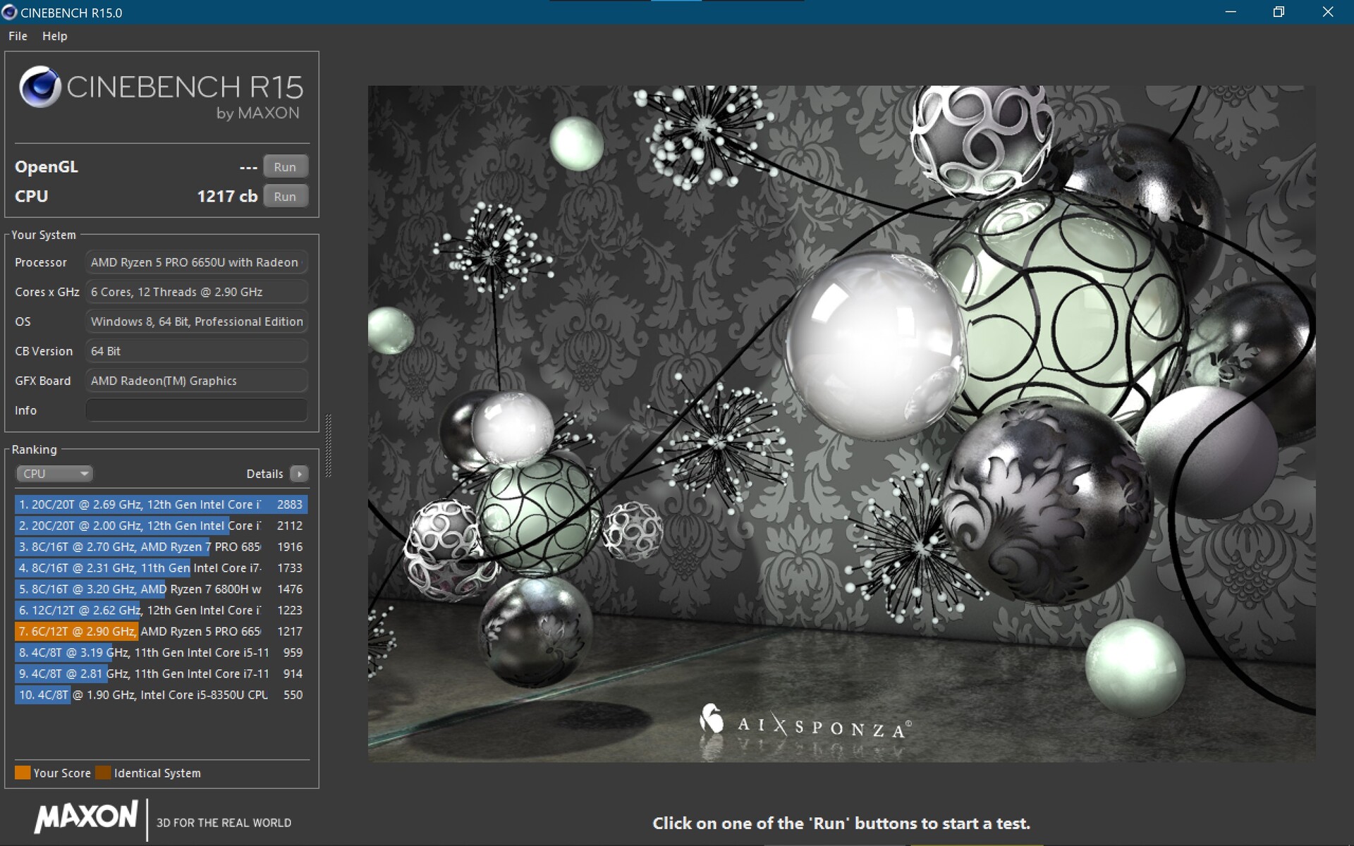Select the top ranking entry scoring 2883
1354x846 pixels.
(161, 505)
